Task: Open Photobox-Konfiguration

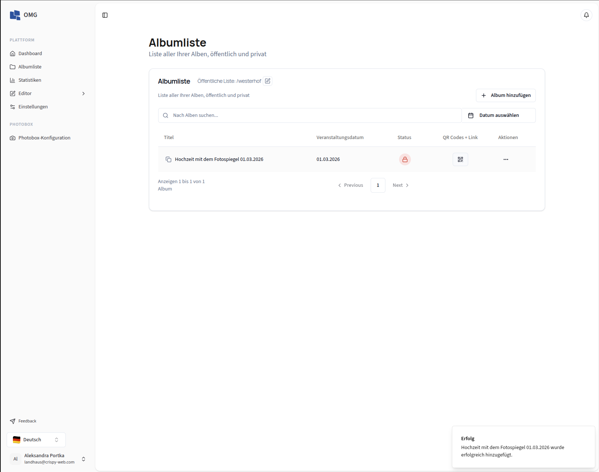Action: pyautogui.click(x=48, y=138)
